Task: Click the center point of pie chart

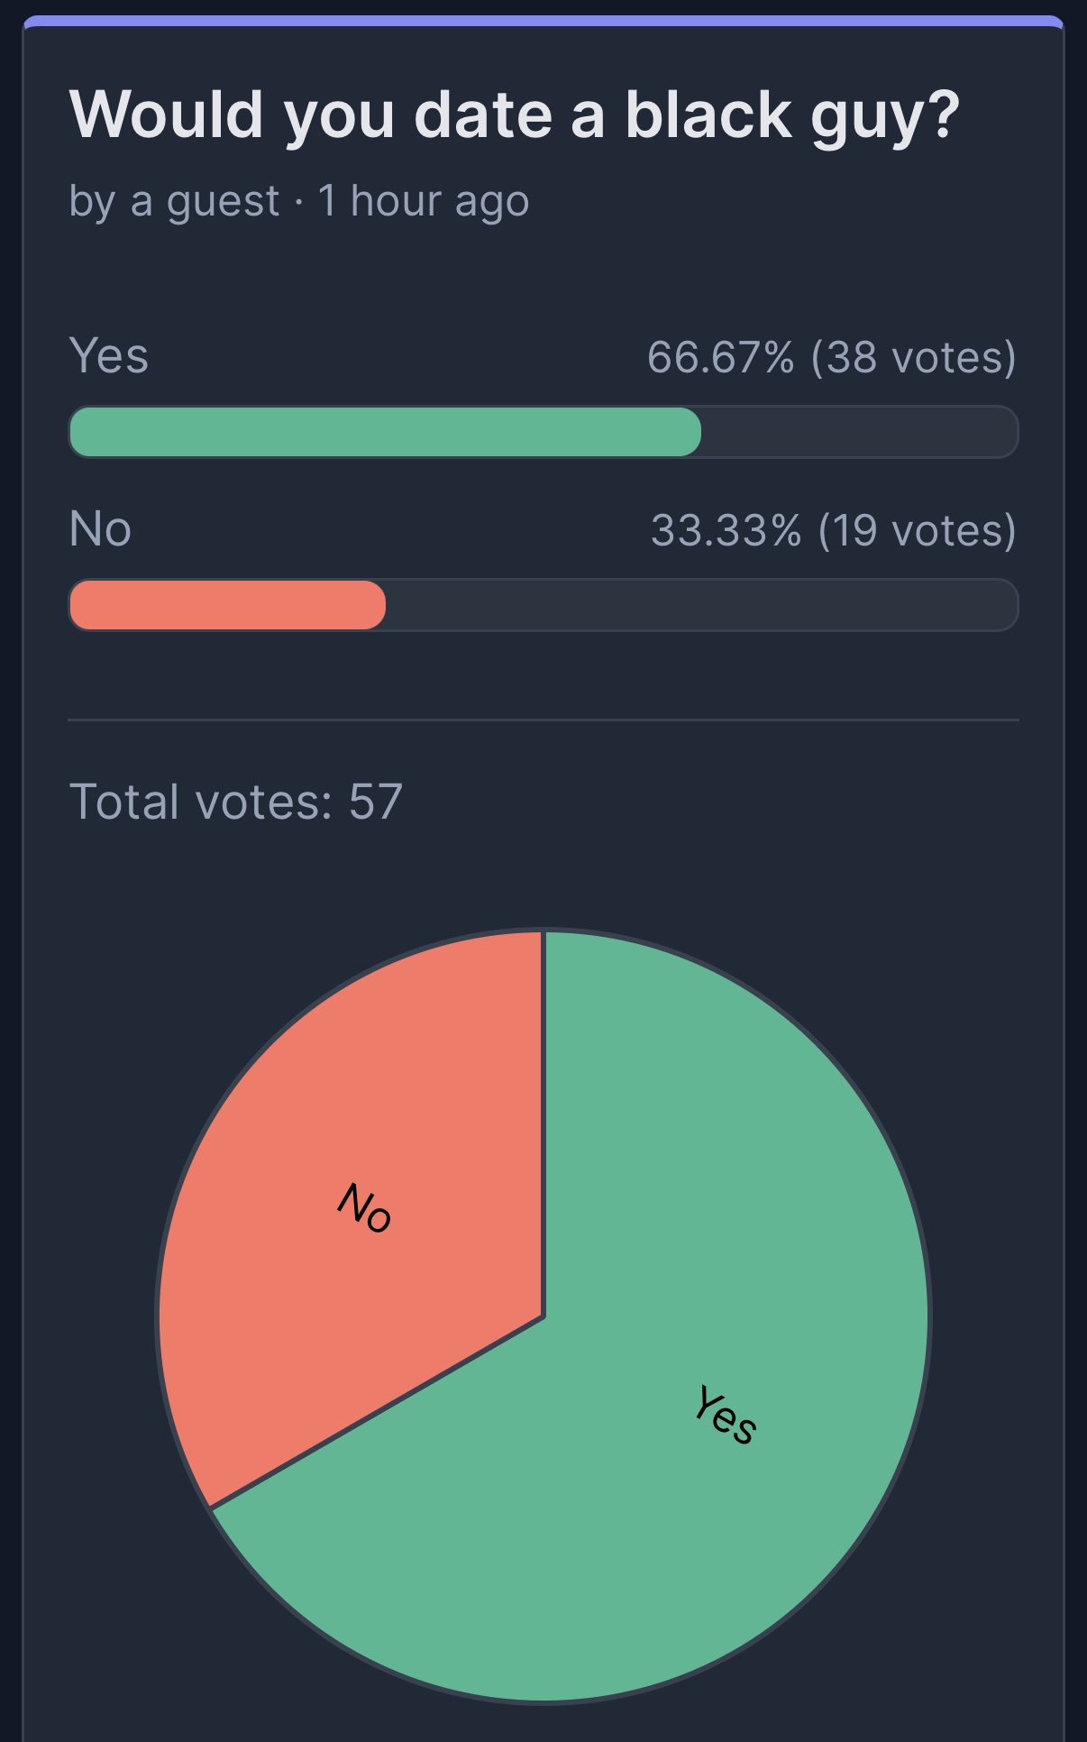Action: pyautogui.click(x=543, y=1317)
